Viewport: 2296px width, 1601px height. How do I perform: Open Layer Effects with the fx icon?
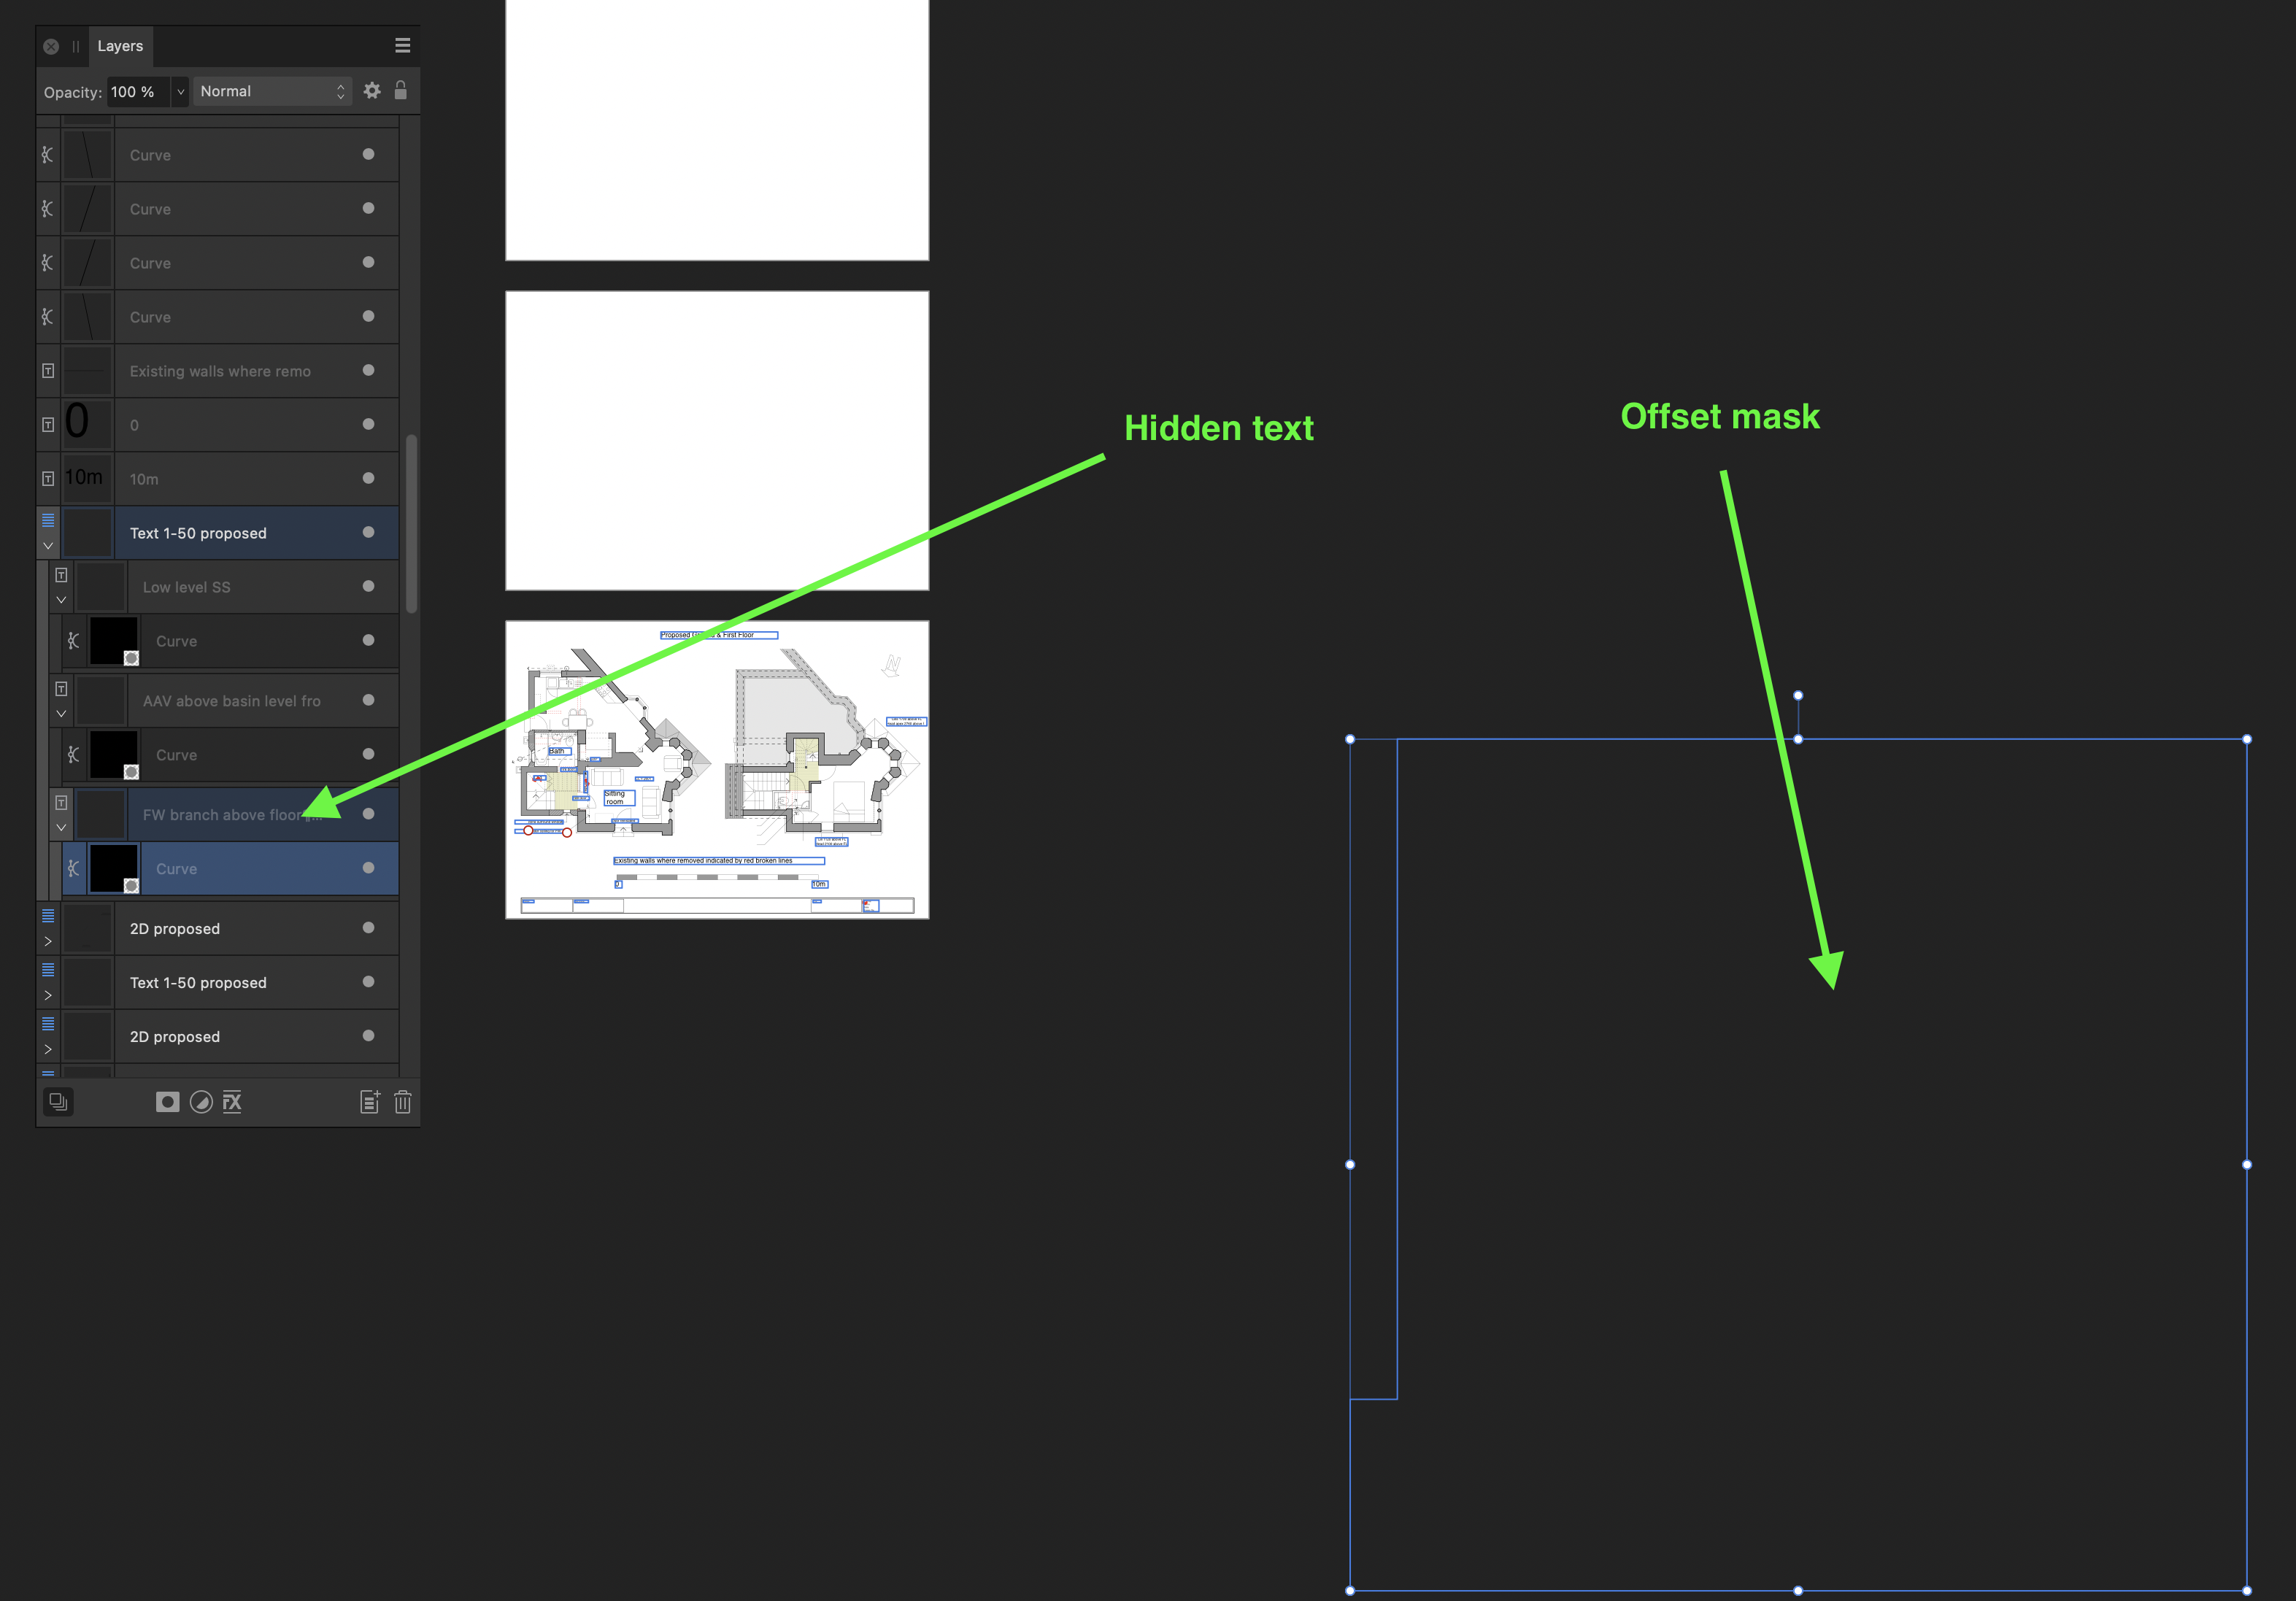tap(232, 1102)
